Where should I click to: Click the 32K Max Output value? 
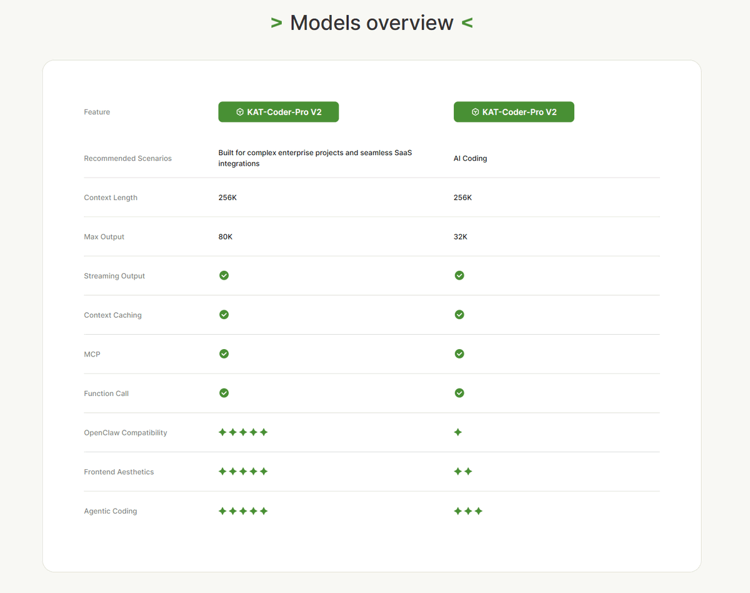[461, 237]
